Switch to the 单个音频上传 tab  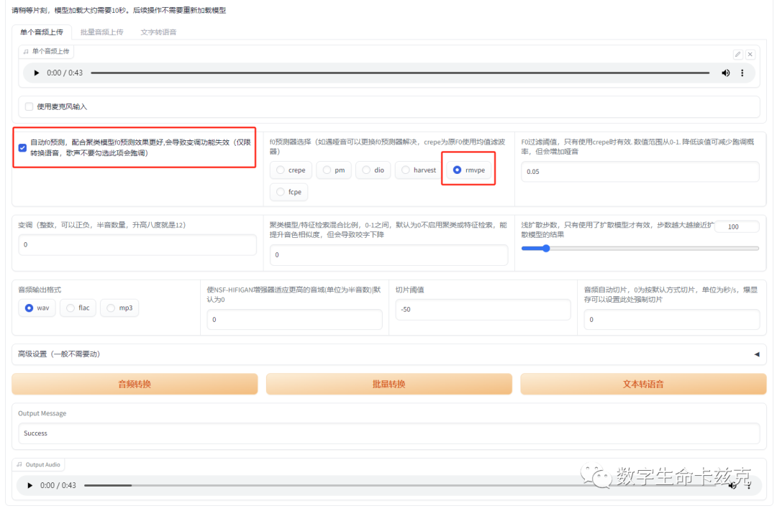pos(42,32)
